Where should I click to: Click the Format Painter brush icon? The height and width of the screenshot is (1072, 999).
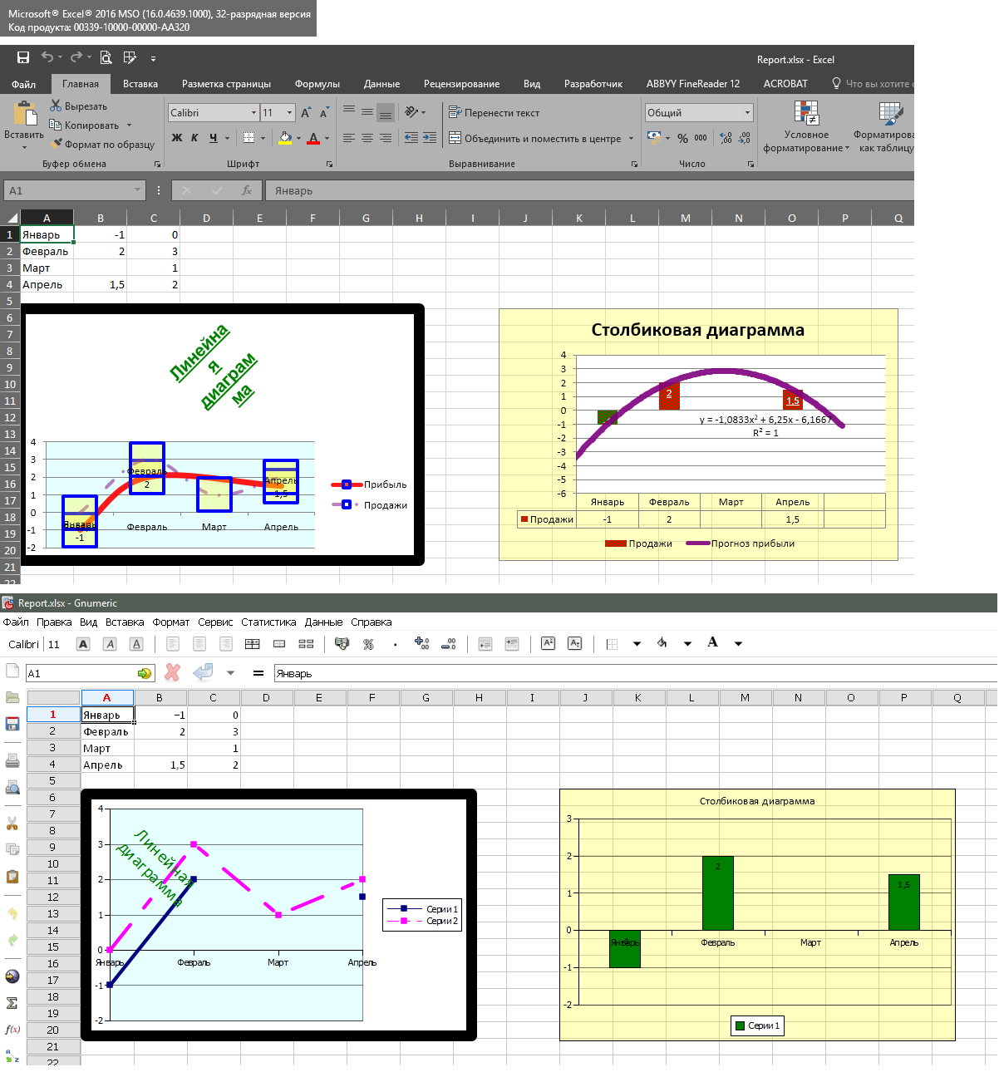coord(56,144)
